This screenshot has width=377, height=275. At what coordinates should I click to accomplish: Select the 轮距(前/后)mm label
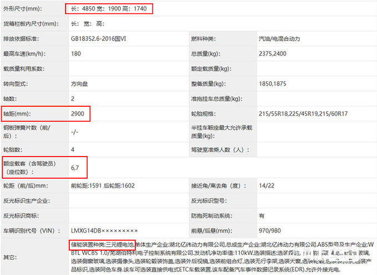[26, 186]
